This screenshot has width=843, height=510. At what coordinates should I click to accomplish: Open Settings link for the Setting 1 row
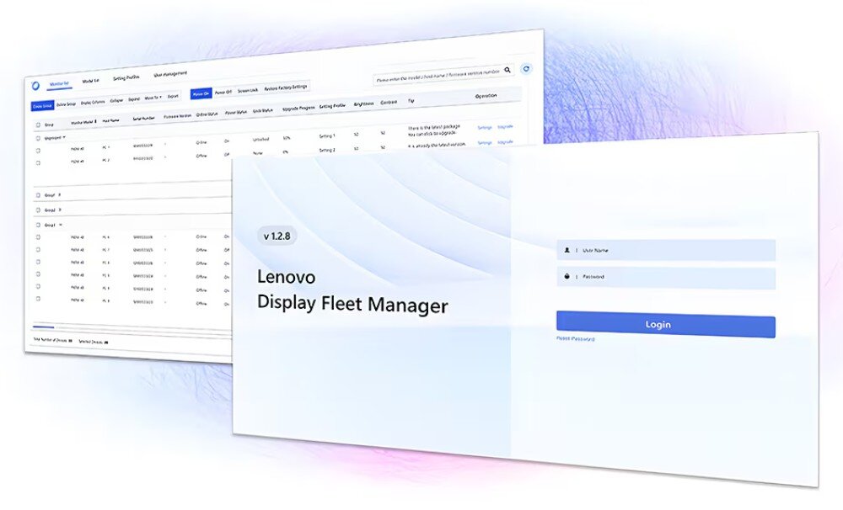[x=485, y=127]
